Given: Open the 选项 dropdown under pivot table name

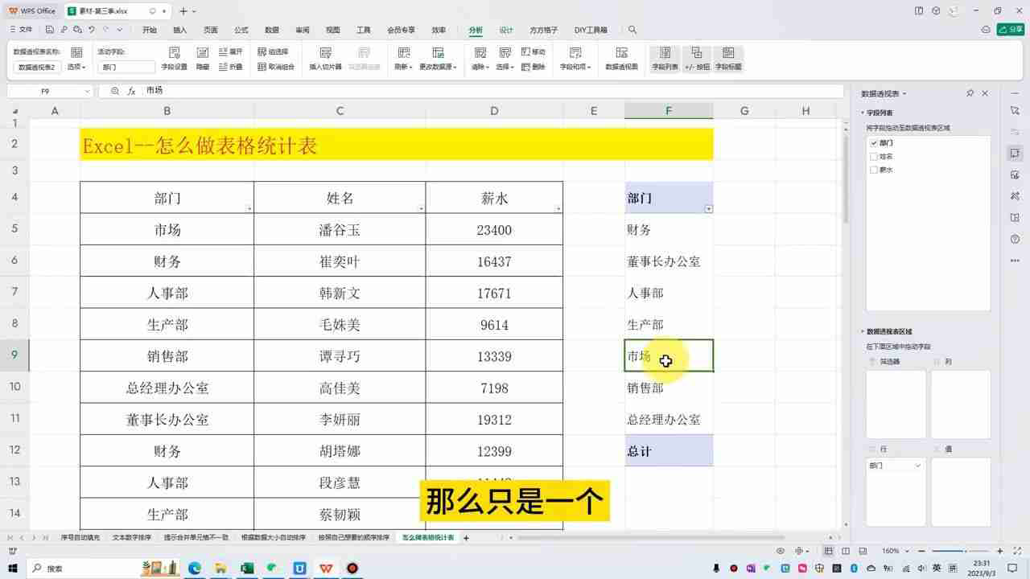Looking at the screenshot, I should coord(76,68).
